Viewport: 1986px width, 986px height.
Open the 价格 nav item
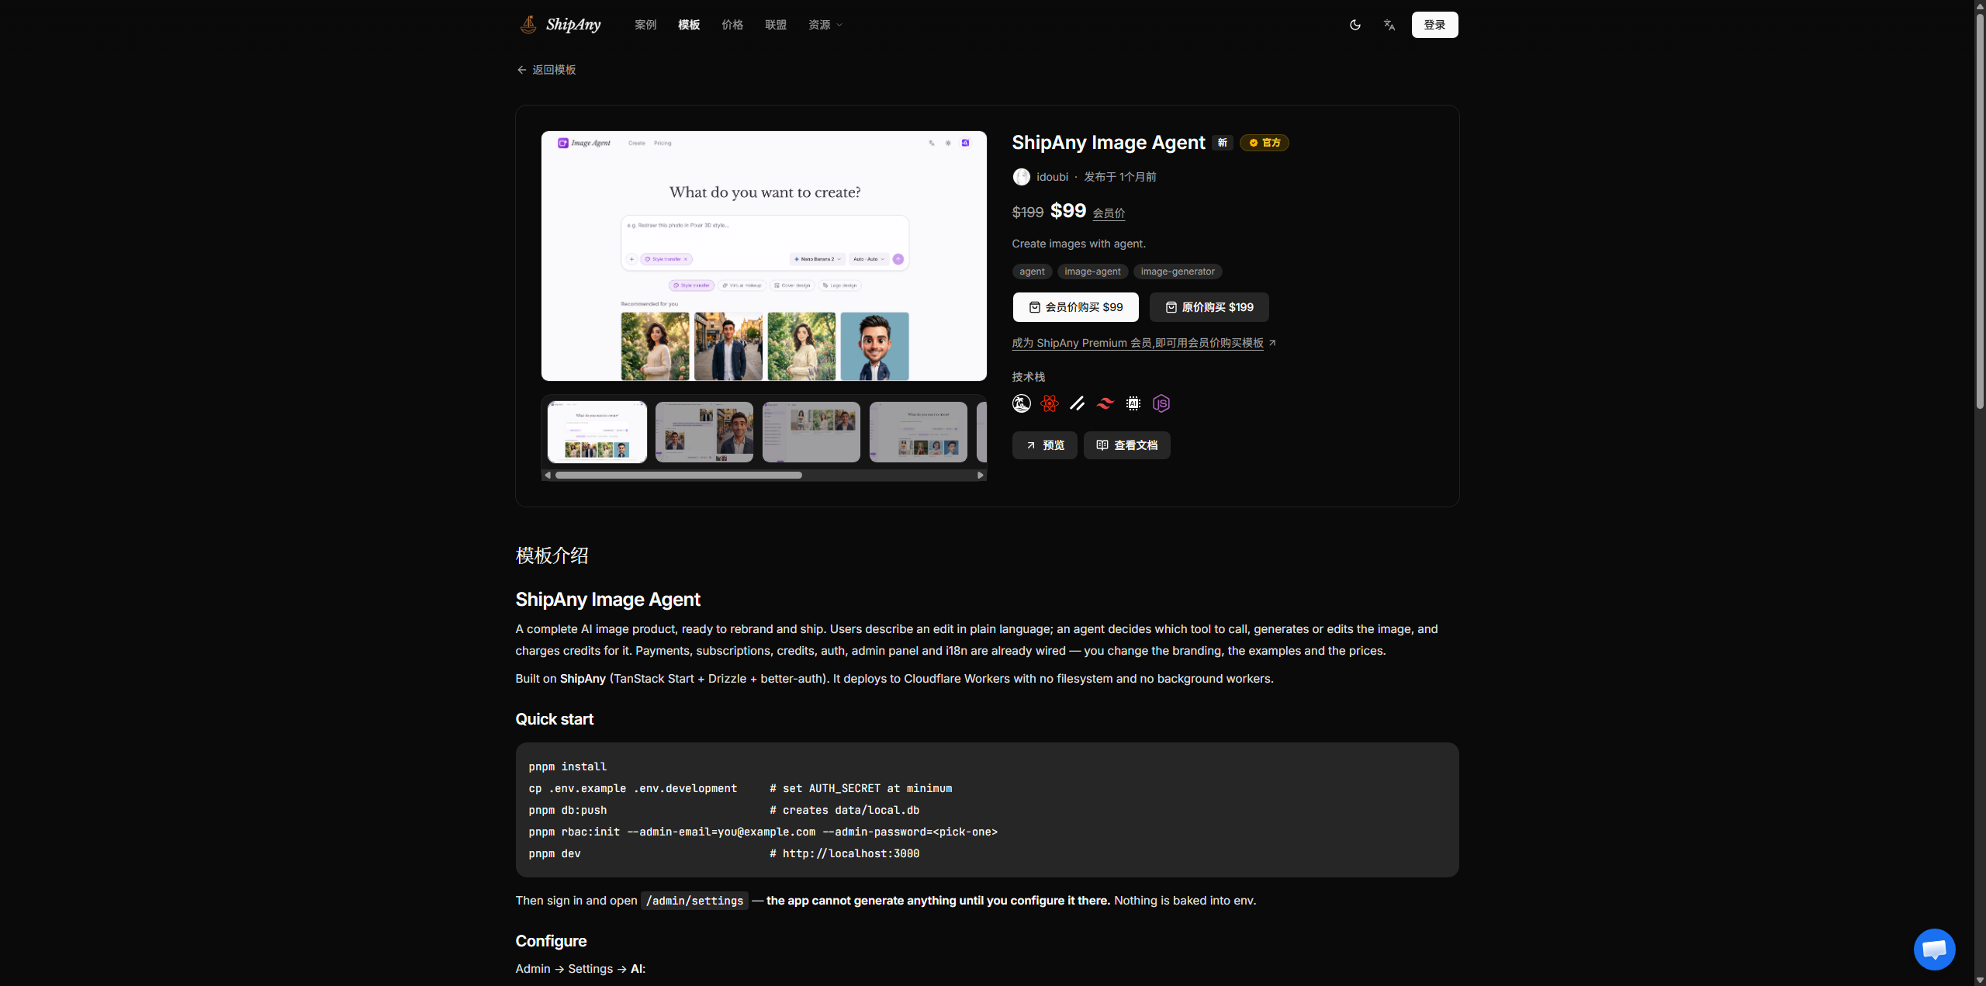tap(732, 25)
